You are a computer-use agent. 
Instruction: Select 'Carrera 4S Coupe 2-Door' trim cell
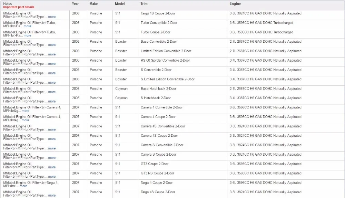(x=159, y=136)
